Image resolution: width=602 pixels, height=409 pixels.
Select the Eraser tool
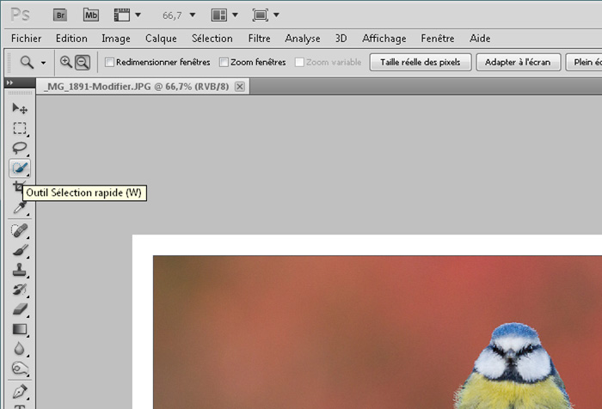(20, 309)
